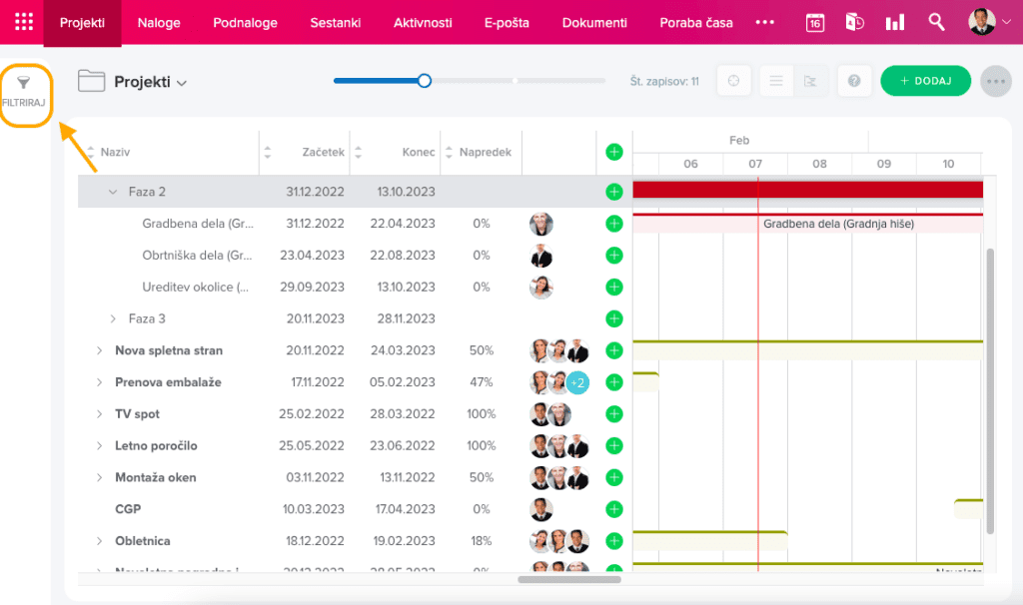Switch to Gantt chart view

click(x=810, y=81)
